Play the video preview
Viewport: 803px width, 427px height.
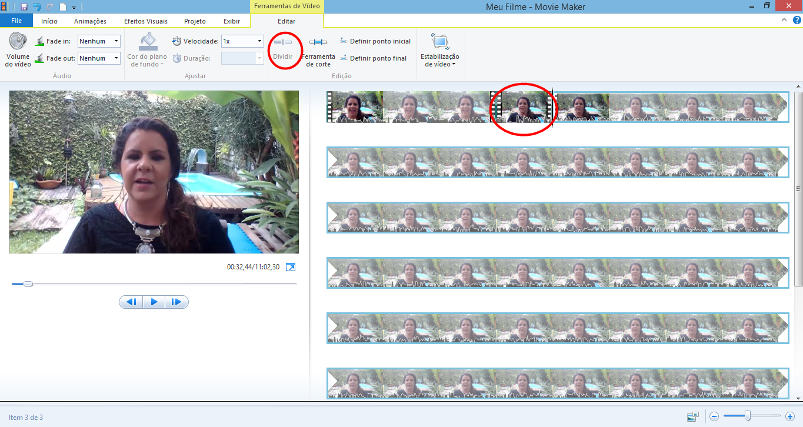[154, 301]
